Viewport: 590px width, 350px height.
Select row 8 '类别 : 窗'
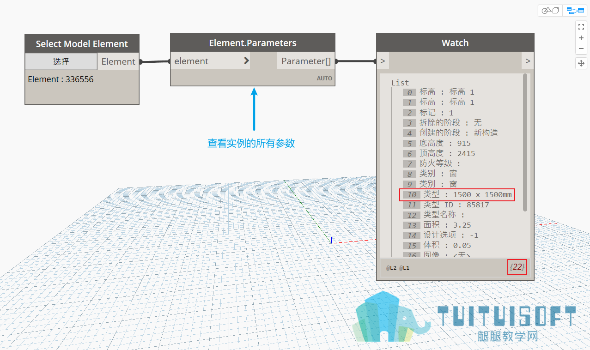[430, 174]
